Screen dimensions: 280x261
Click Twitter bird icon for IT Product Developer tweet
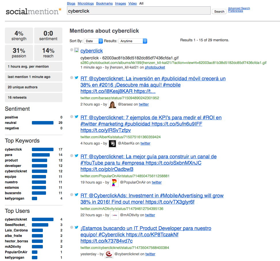point(76,227)
